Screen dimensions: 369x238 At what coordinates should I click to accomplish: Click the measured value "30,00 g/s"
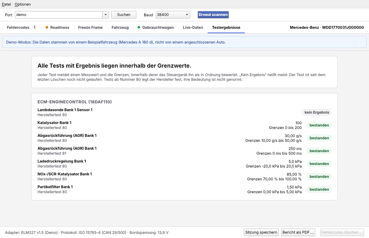click(x=293, y=136)
